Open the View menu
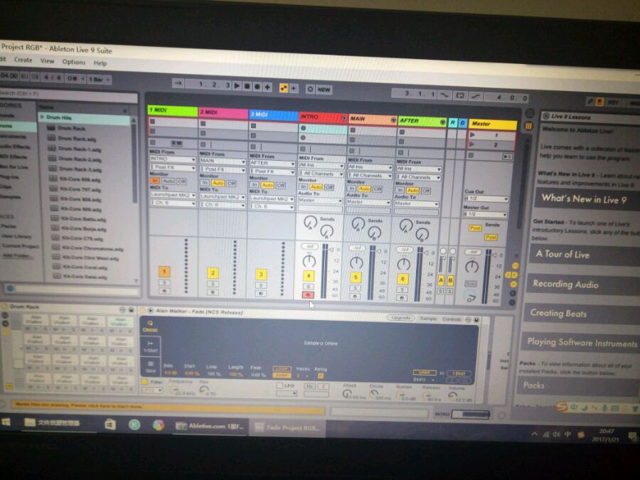 click(47, 61)
